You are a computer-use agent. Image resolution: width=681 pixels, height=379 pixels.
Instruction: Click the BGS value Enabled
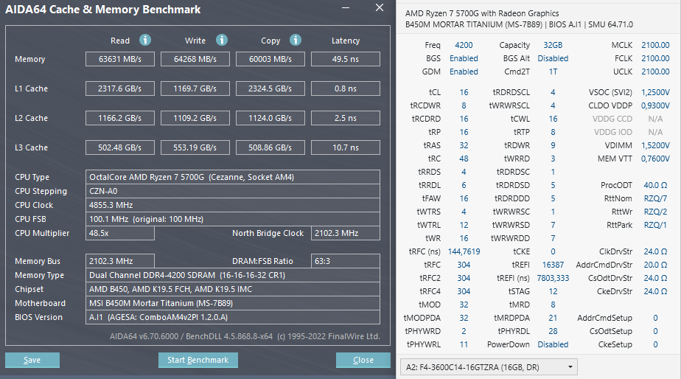tap(464, 58)
